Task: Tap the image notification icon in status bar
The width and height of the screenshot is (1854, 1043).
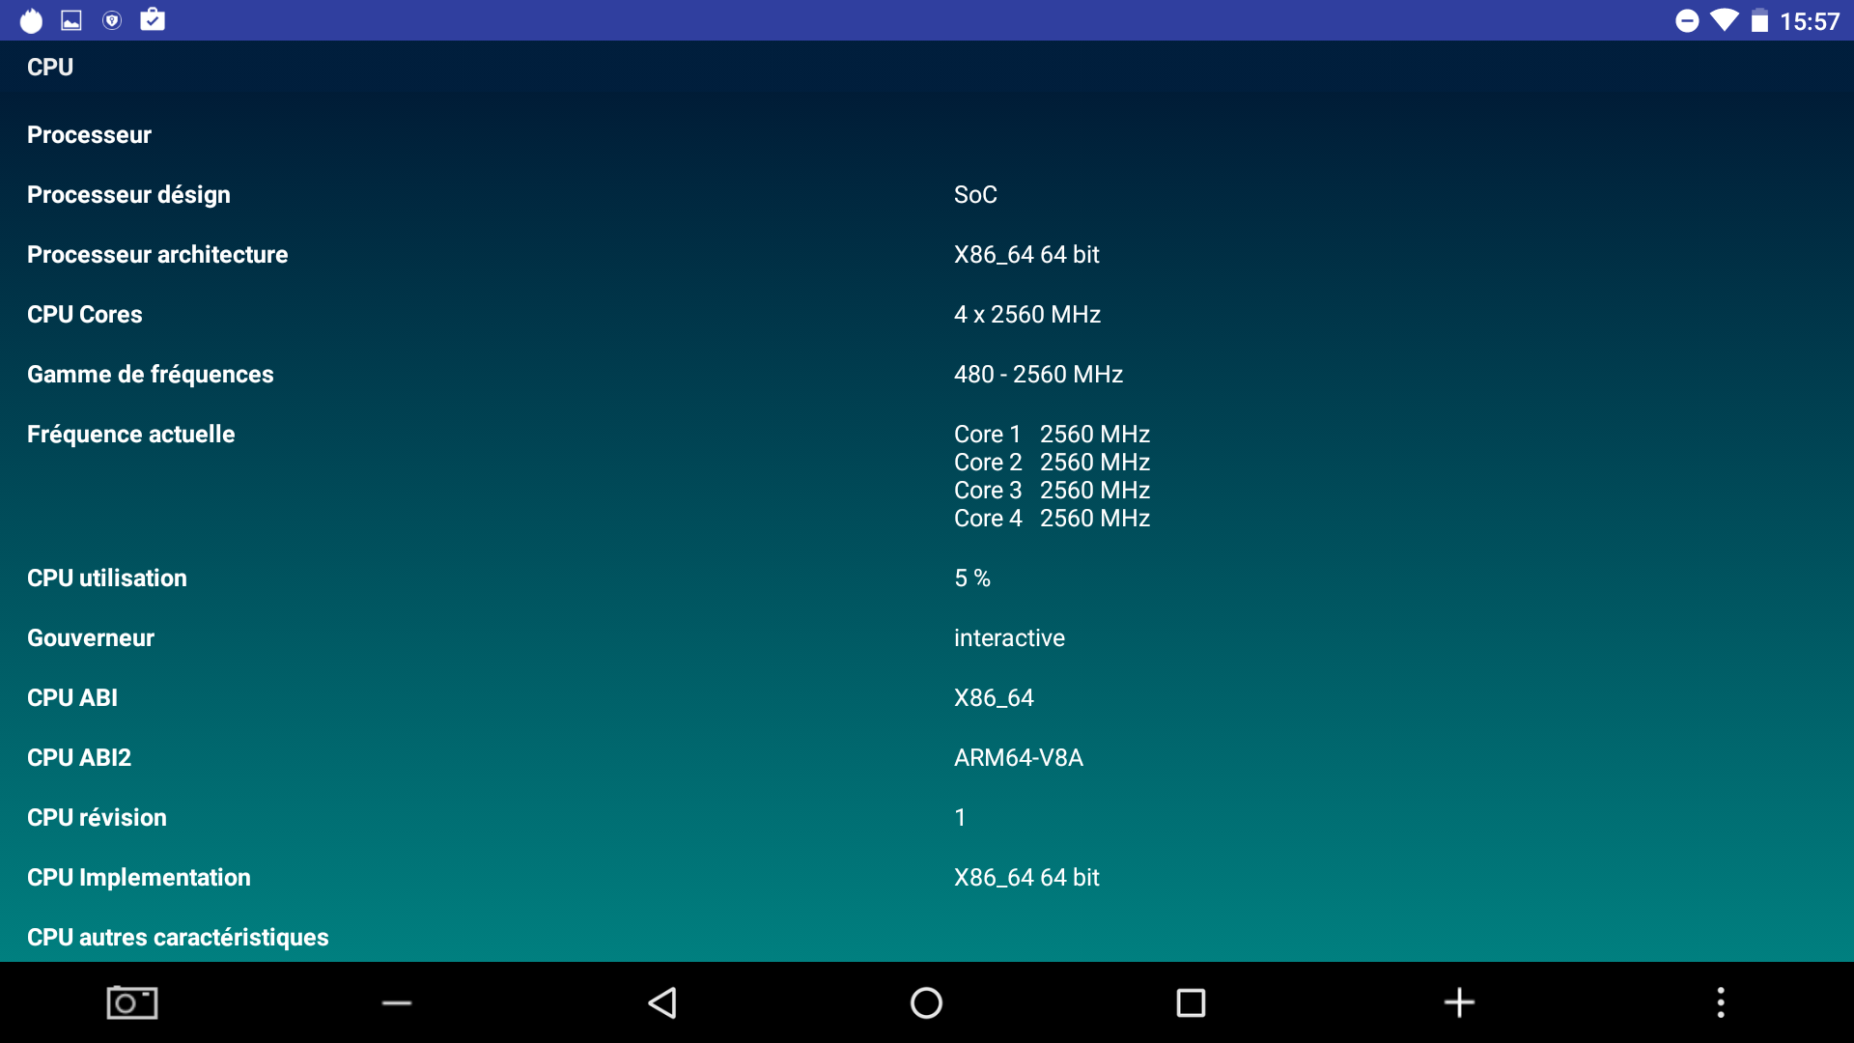Action: tap(71, 20)
